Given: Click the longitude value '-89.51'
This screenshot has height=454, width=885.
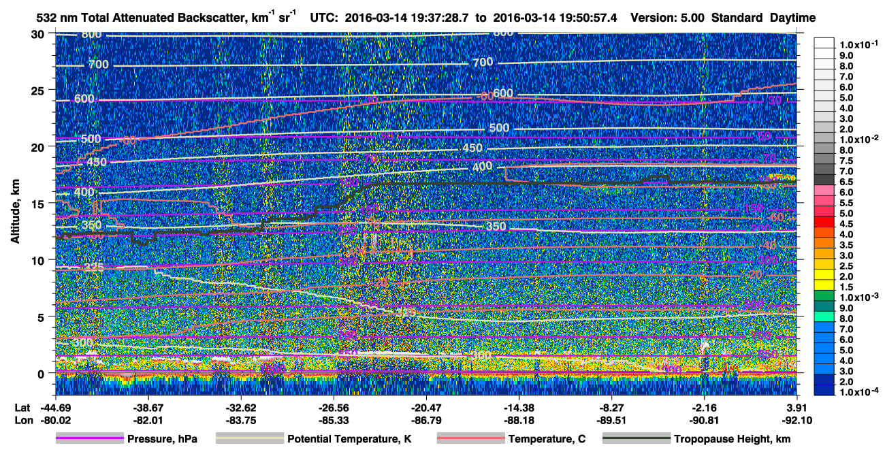Looking at the screenshot, I should [x=611, y=421].
